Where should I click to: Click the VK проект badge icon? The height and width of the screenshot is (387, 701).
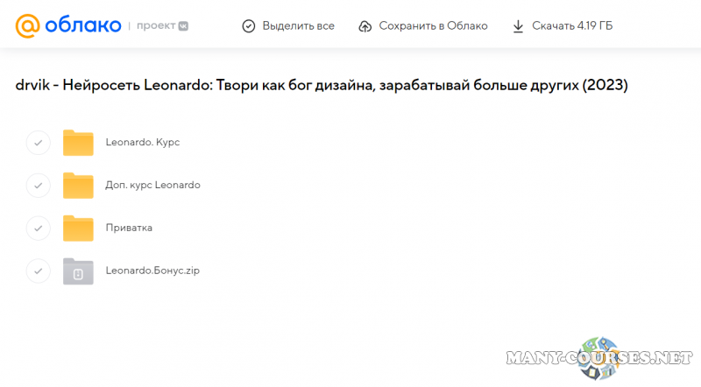tap(182, 25)
